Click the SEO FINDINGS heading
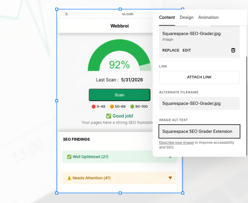This screenshot has width=248, height=203. tap(76, 139)
